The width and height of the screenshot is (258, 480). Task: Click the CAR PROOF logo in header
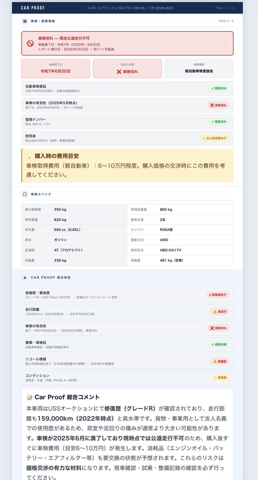point(33,8)
